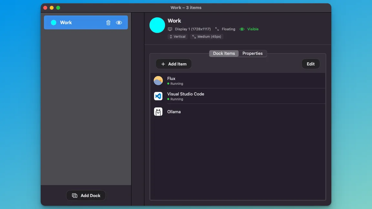Click the green Visible eye icon

tap(242, 29)
